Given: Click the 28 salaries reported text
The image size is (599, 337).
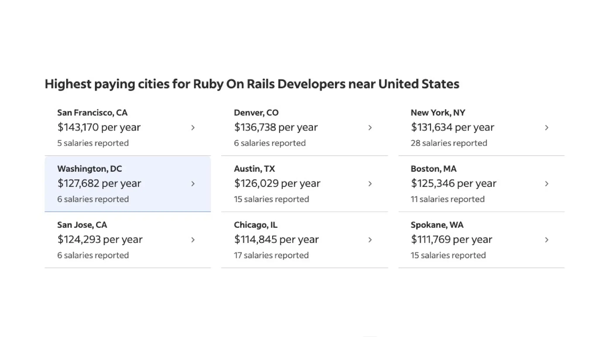Looking at the screenshot, I should [x=449, y=143].
